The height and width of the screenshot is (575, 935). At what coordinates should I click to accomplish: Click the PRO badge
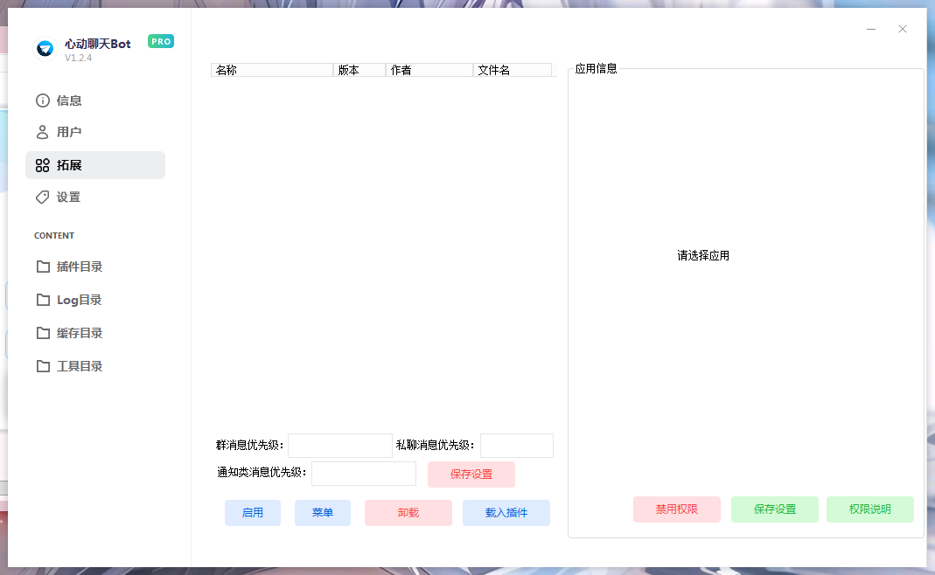tap(161, 41)
